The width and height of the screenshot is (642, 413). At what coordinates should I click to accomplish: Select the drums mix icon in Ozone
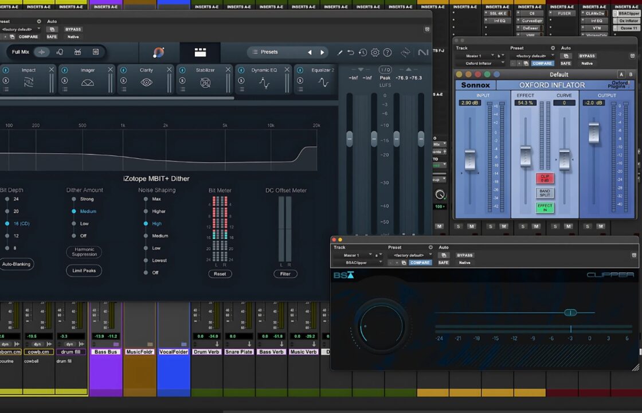pyautogui.click(x=77, y=52)
